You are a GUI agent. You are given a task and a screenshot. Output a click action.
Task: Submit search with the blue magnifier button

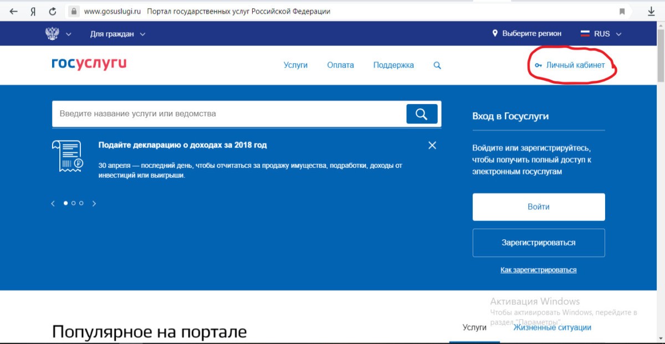pos(422,114)
